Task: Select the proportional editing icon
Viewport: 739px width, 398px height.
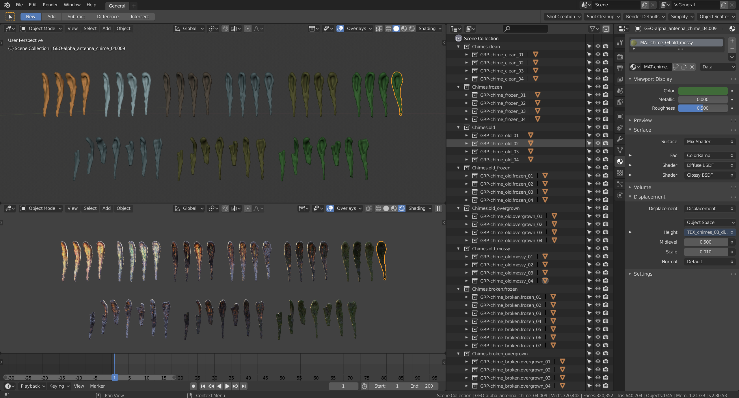Action: (248, 28)
